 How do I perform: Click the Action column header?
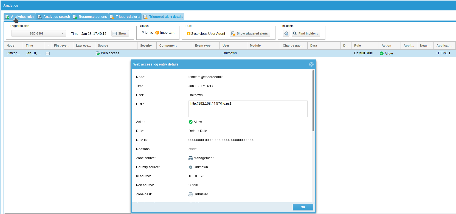click(x=390, y=45)
